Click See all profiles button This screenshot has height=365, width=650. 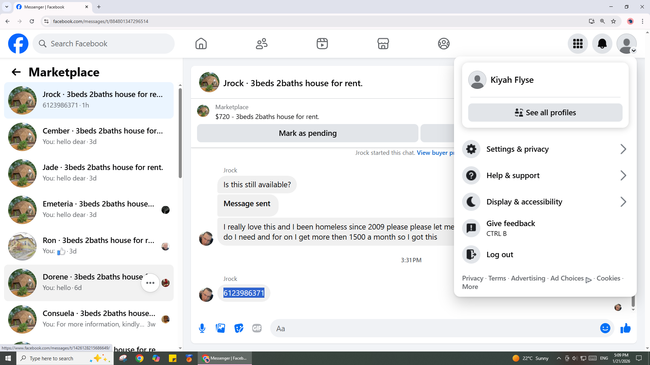click(545, 113)
